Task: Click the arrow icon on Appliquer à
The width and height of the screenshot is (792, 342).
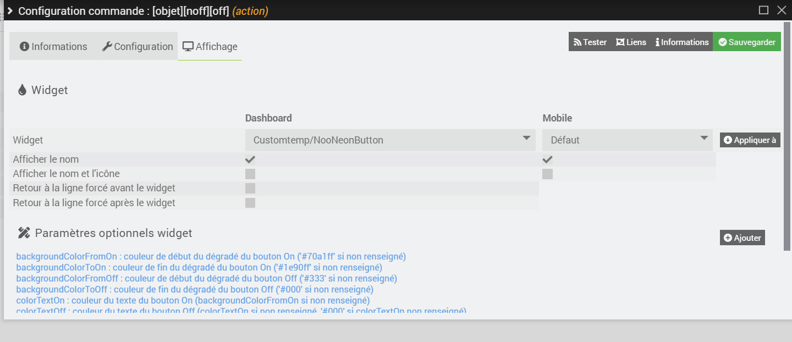Action: coord(728,140)
